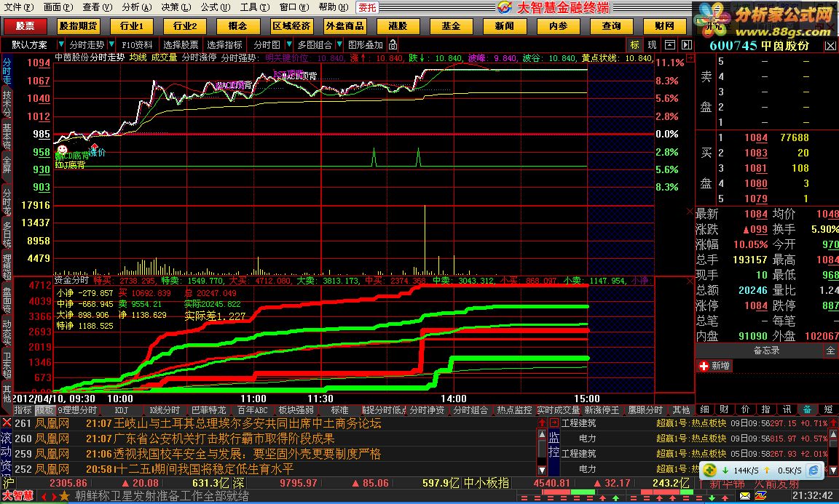Click the 选择股票 toolbar item

tap(181, 45)
